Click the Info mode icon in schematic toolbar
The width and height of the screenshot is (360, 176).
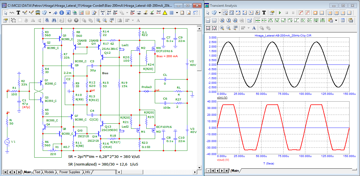[x=61, y=12]
